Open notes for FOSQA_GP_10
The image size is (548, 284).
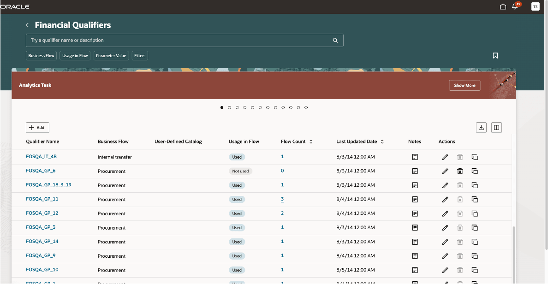pyautogui.click(x=415, y=270)
